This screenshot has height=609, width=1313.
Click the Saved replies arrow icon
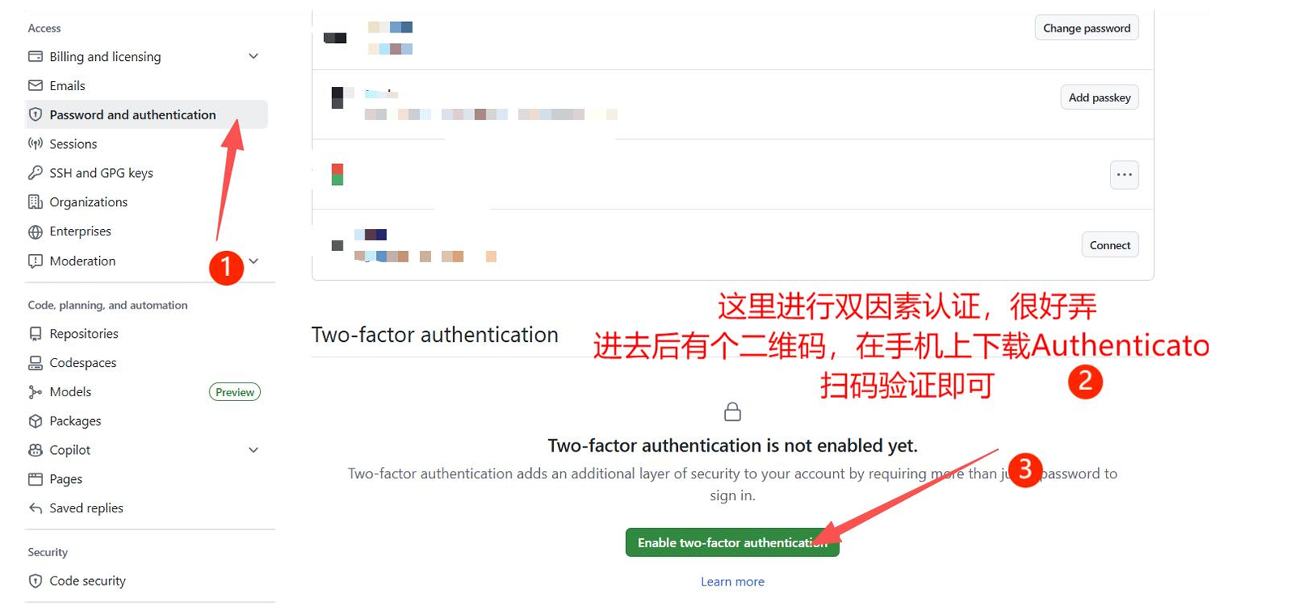(35, 508)
